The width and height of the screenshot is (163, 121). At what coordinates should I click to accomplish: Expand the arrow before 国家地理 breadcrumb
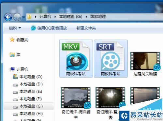(86, 17)
